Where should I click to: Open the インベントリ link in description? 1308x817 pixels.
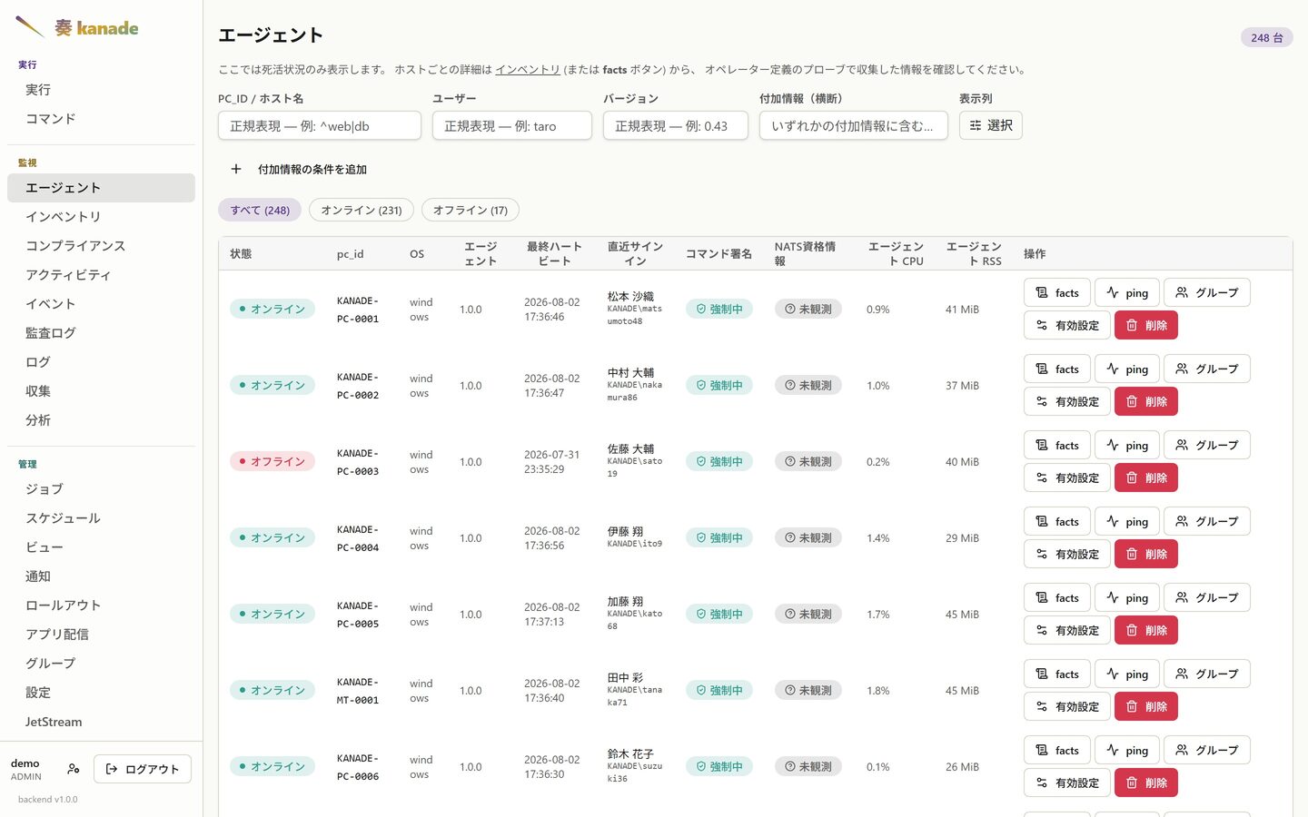click(528, 69)
